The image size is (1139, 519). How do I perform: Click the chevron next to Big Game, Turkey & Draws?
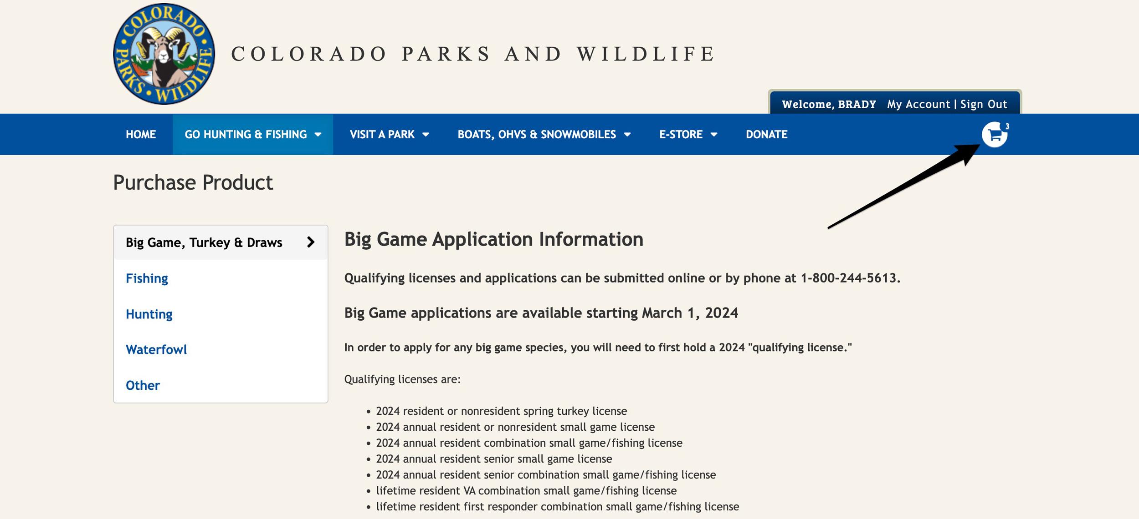pyautogui.click(x=312, y=242)
